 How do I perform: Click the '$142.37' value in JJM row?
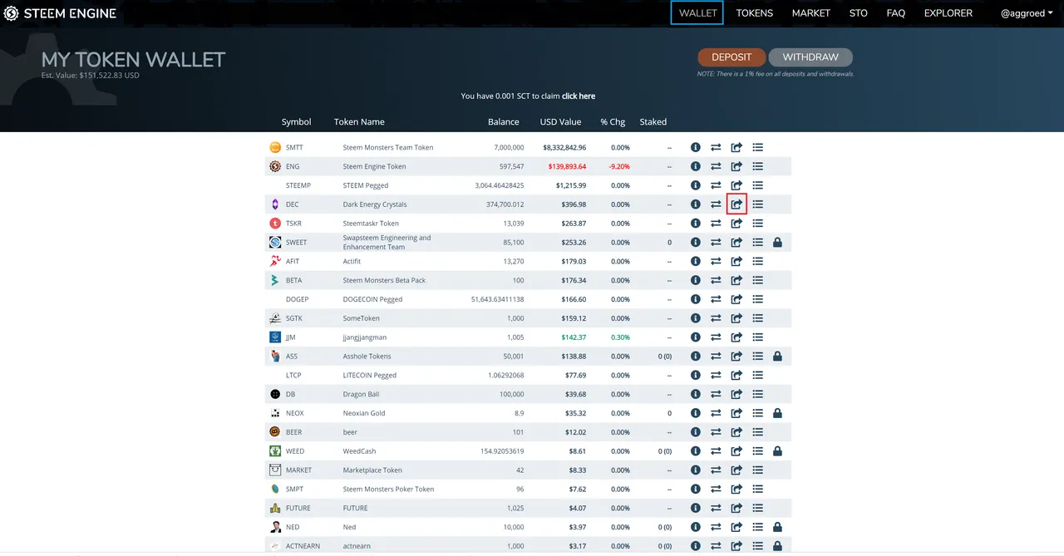click(x=572, y=337)
